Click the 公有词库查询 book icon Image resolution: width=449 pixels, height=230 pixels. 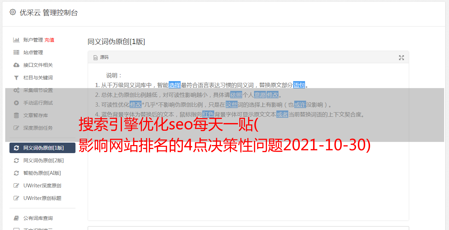tap(16, 218)
